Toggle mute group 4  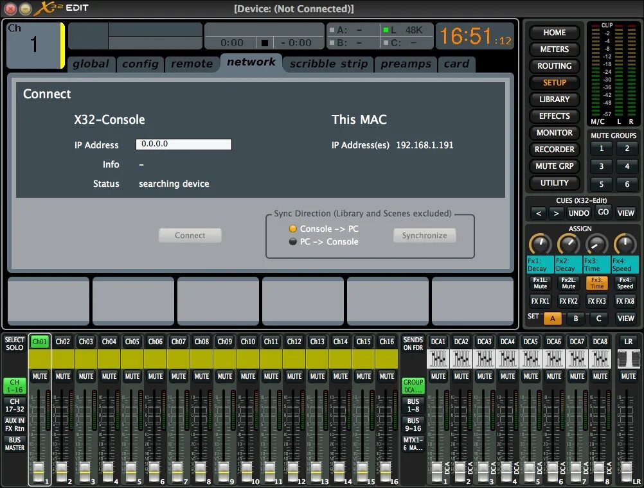(x=627, y=166)
